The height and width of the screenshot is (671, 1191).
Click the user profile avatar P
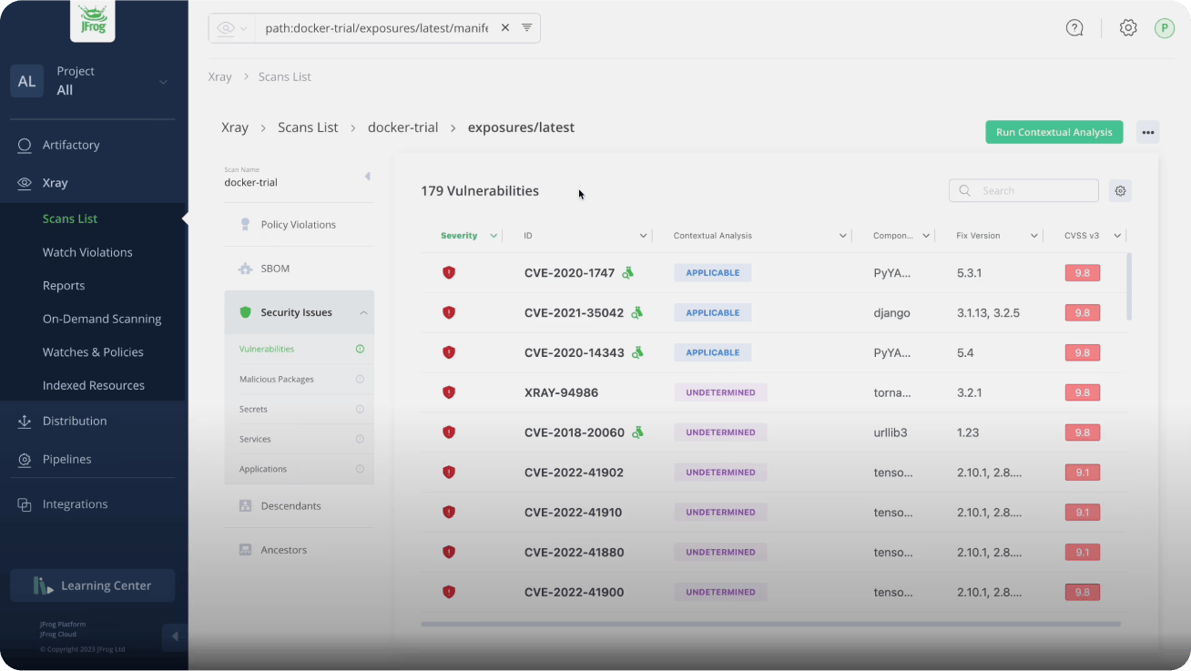tap(1165, 28)
